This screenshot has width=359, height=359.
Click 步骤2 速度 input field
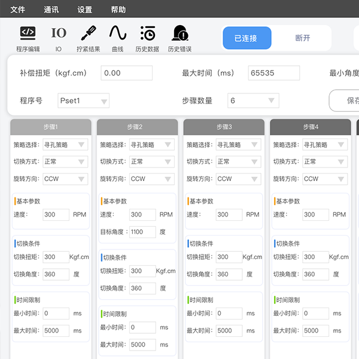pos(142,215)
